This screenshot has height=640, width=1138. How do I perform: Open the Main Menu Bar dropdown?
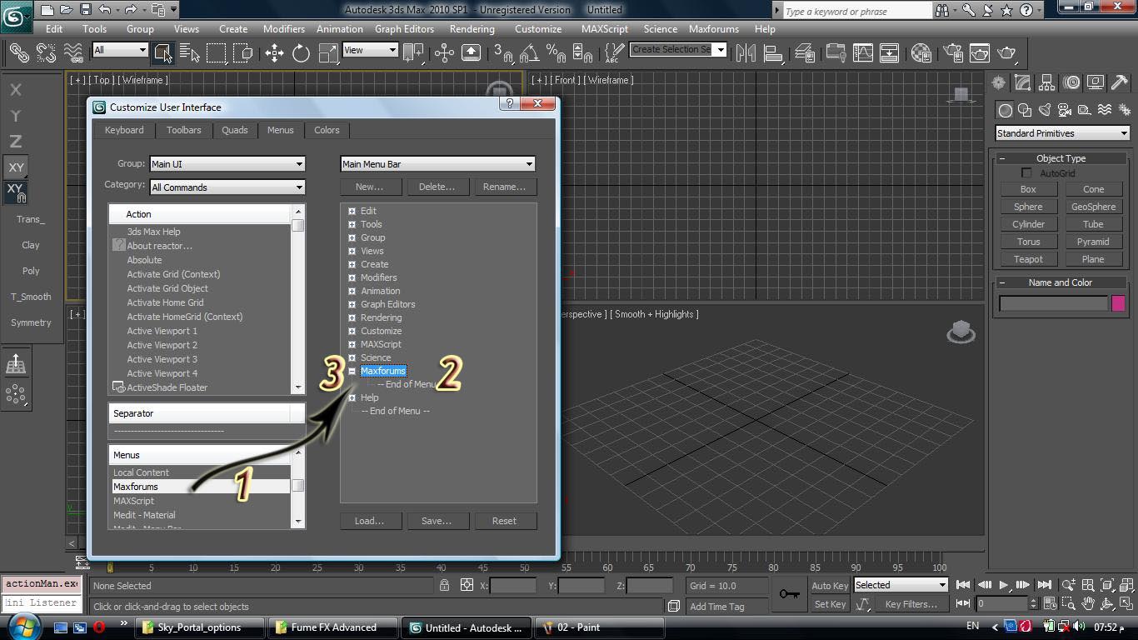(x=438, y=164)
